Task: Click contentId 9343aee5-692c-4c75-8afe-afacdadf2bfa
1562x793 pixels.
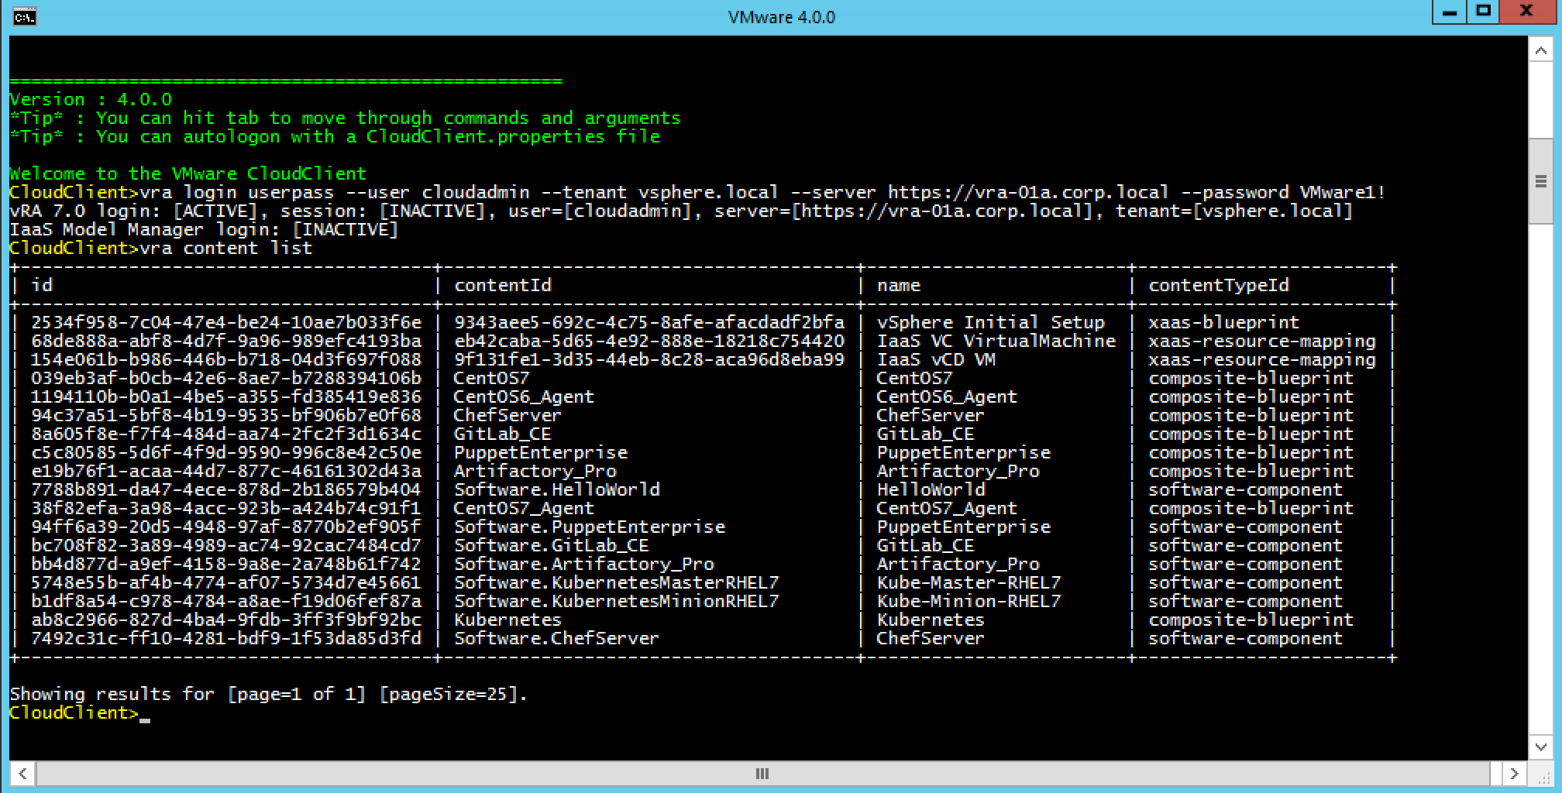Action: [x=649, y=322]
